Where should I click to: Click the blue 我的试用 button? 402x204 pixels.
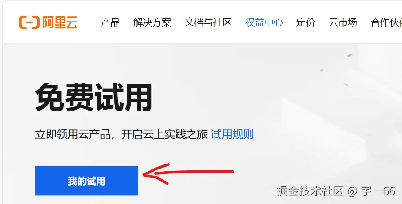coord(87,181)
